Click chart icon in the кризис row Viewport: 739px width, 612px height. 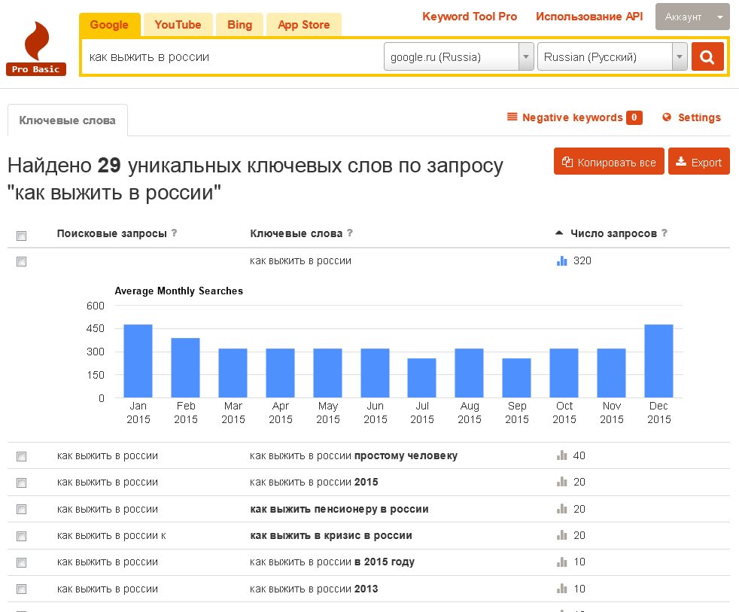click(x=562, y=535)
